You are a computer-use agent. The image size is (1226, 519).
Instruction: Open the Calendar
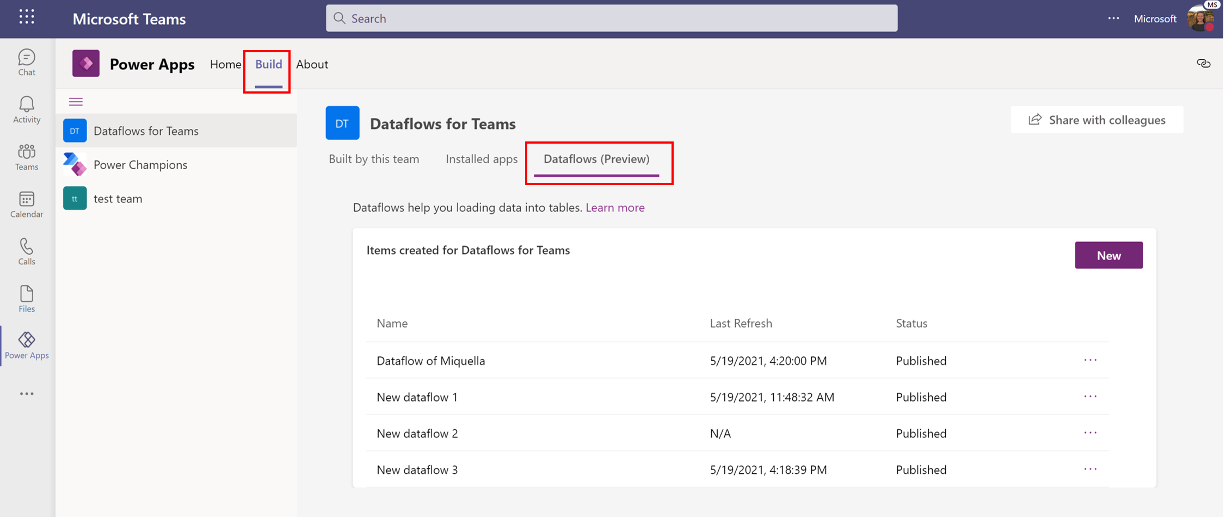(x=26, y=204)
